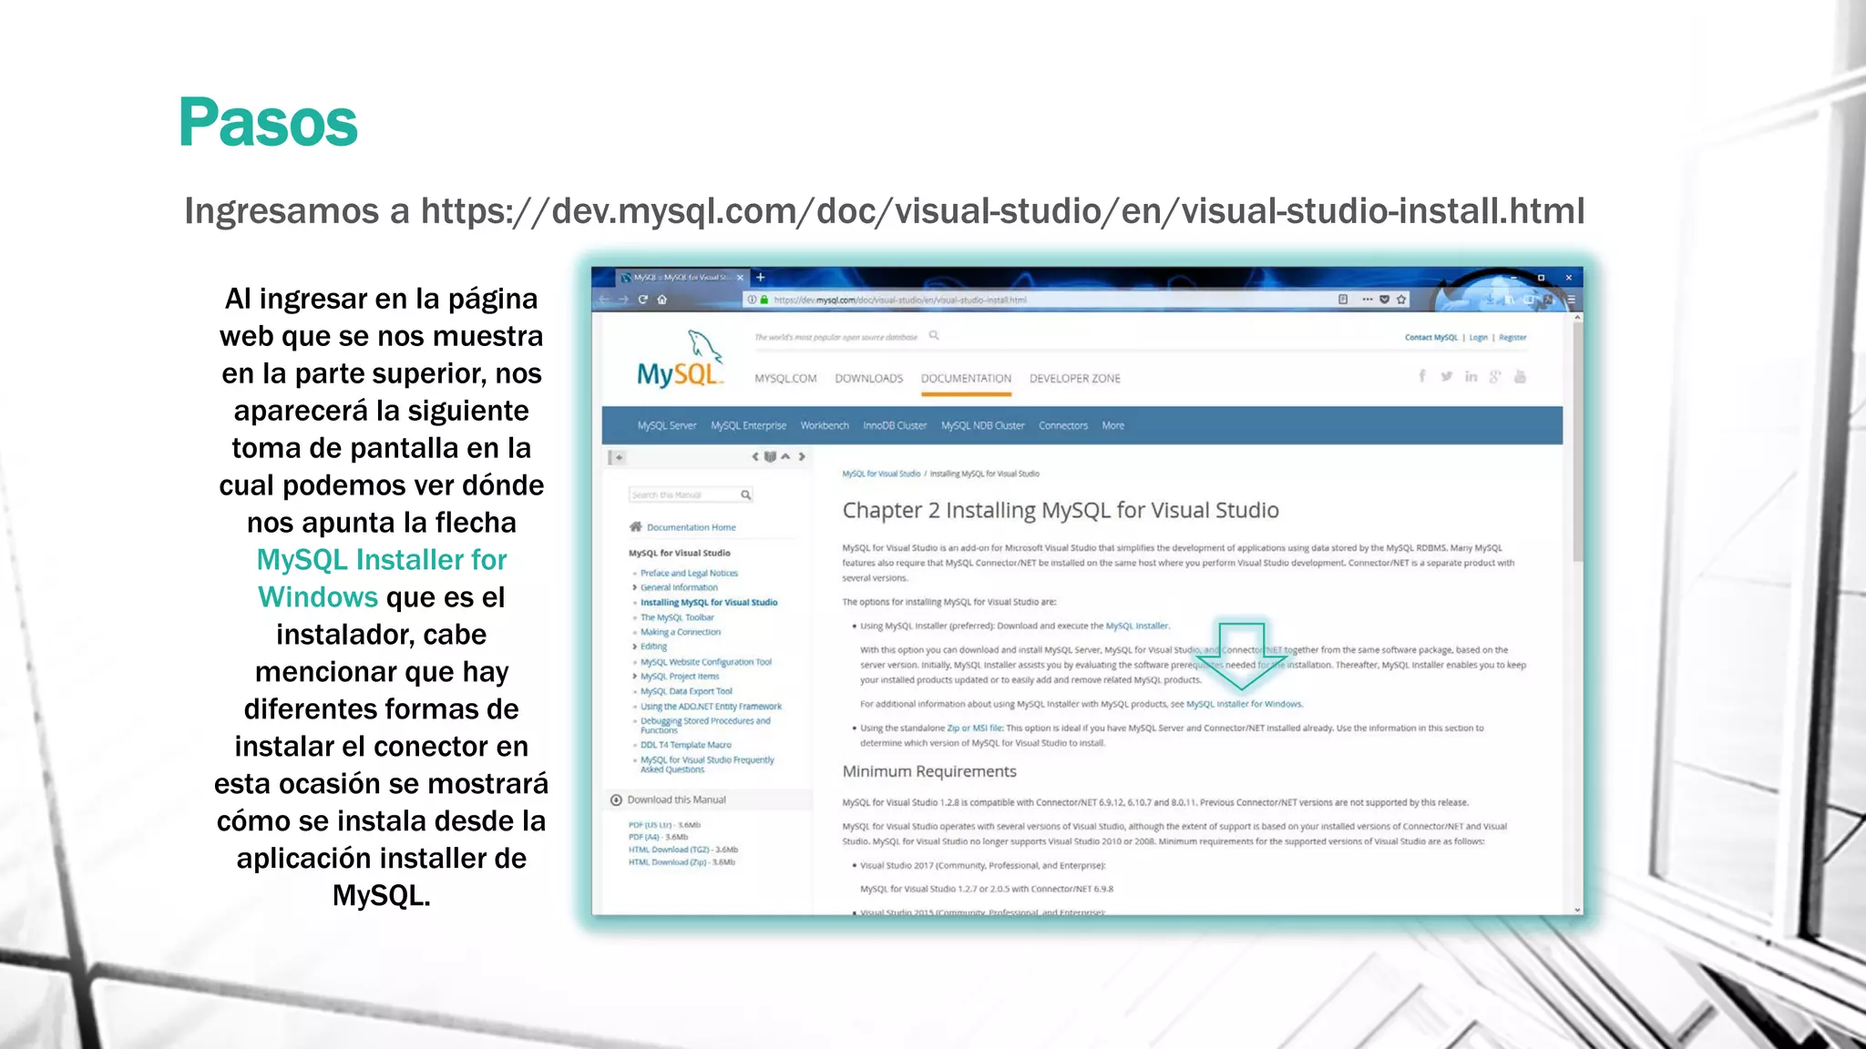The width and height of the screenshot is (1866, 1049).
Task: Open MySQL LinkedIn page icon
Action: [1471, 376]
